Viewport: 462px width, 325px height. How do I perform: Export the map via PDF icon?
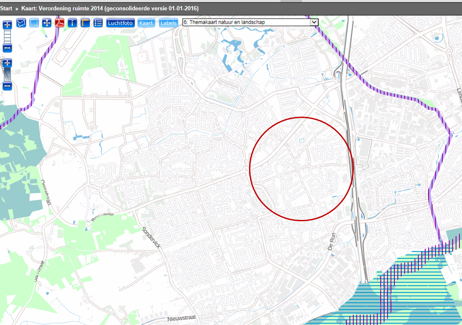59,23
